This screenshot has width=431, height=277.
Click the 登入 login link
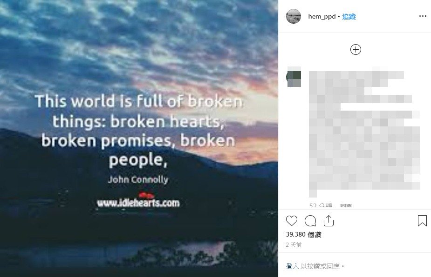[293, 266]
